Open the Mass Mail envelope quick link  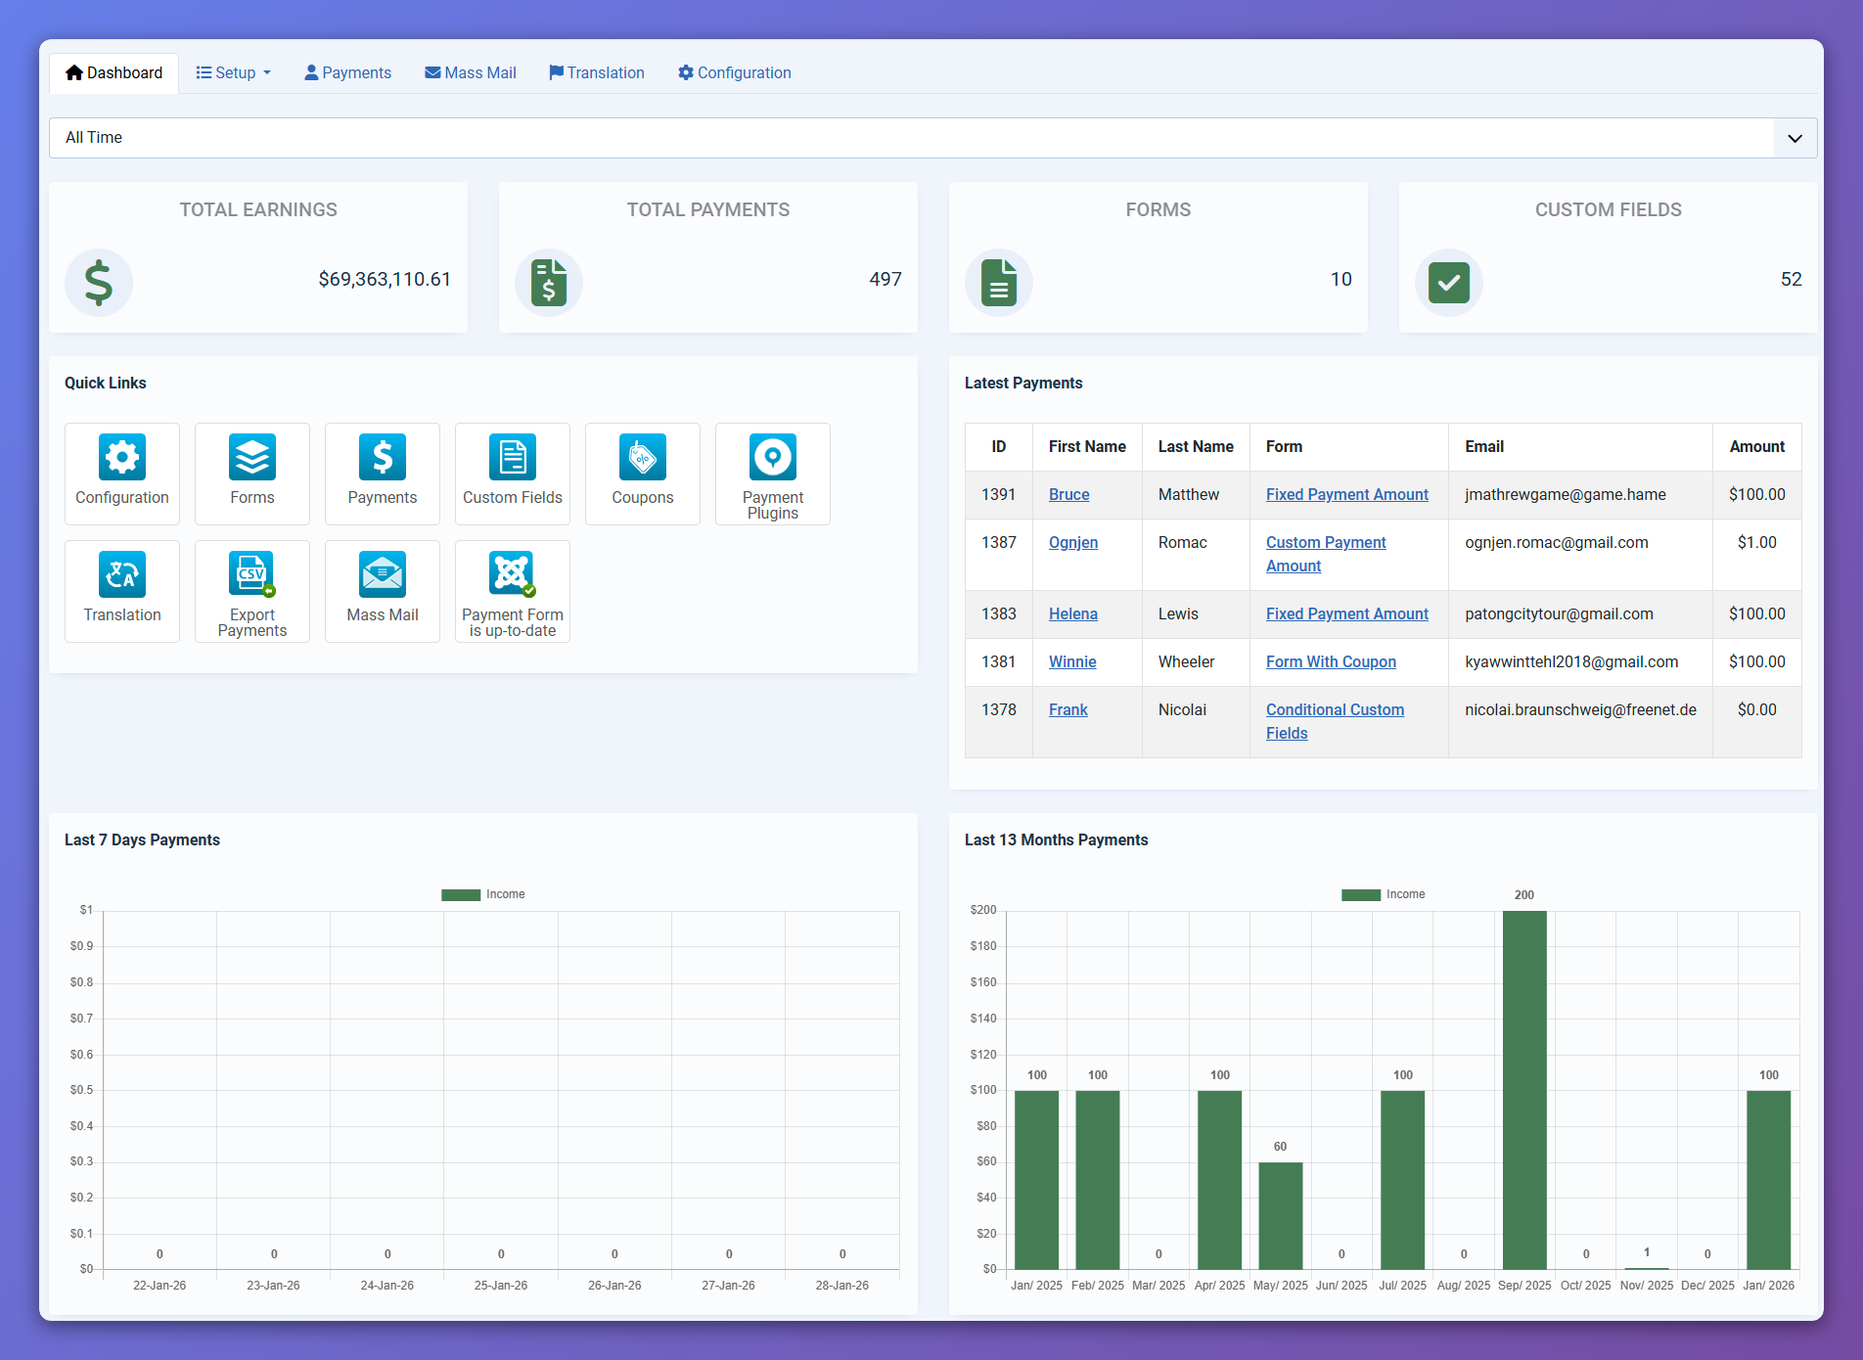(383, 575)
